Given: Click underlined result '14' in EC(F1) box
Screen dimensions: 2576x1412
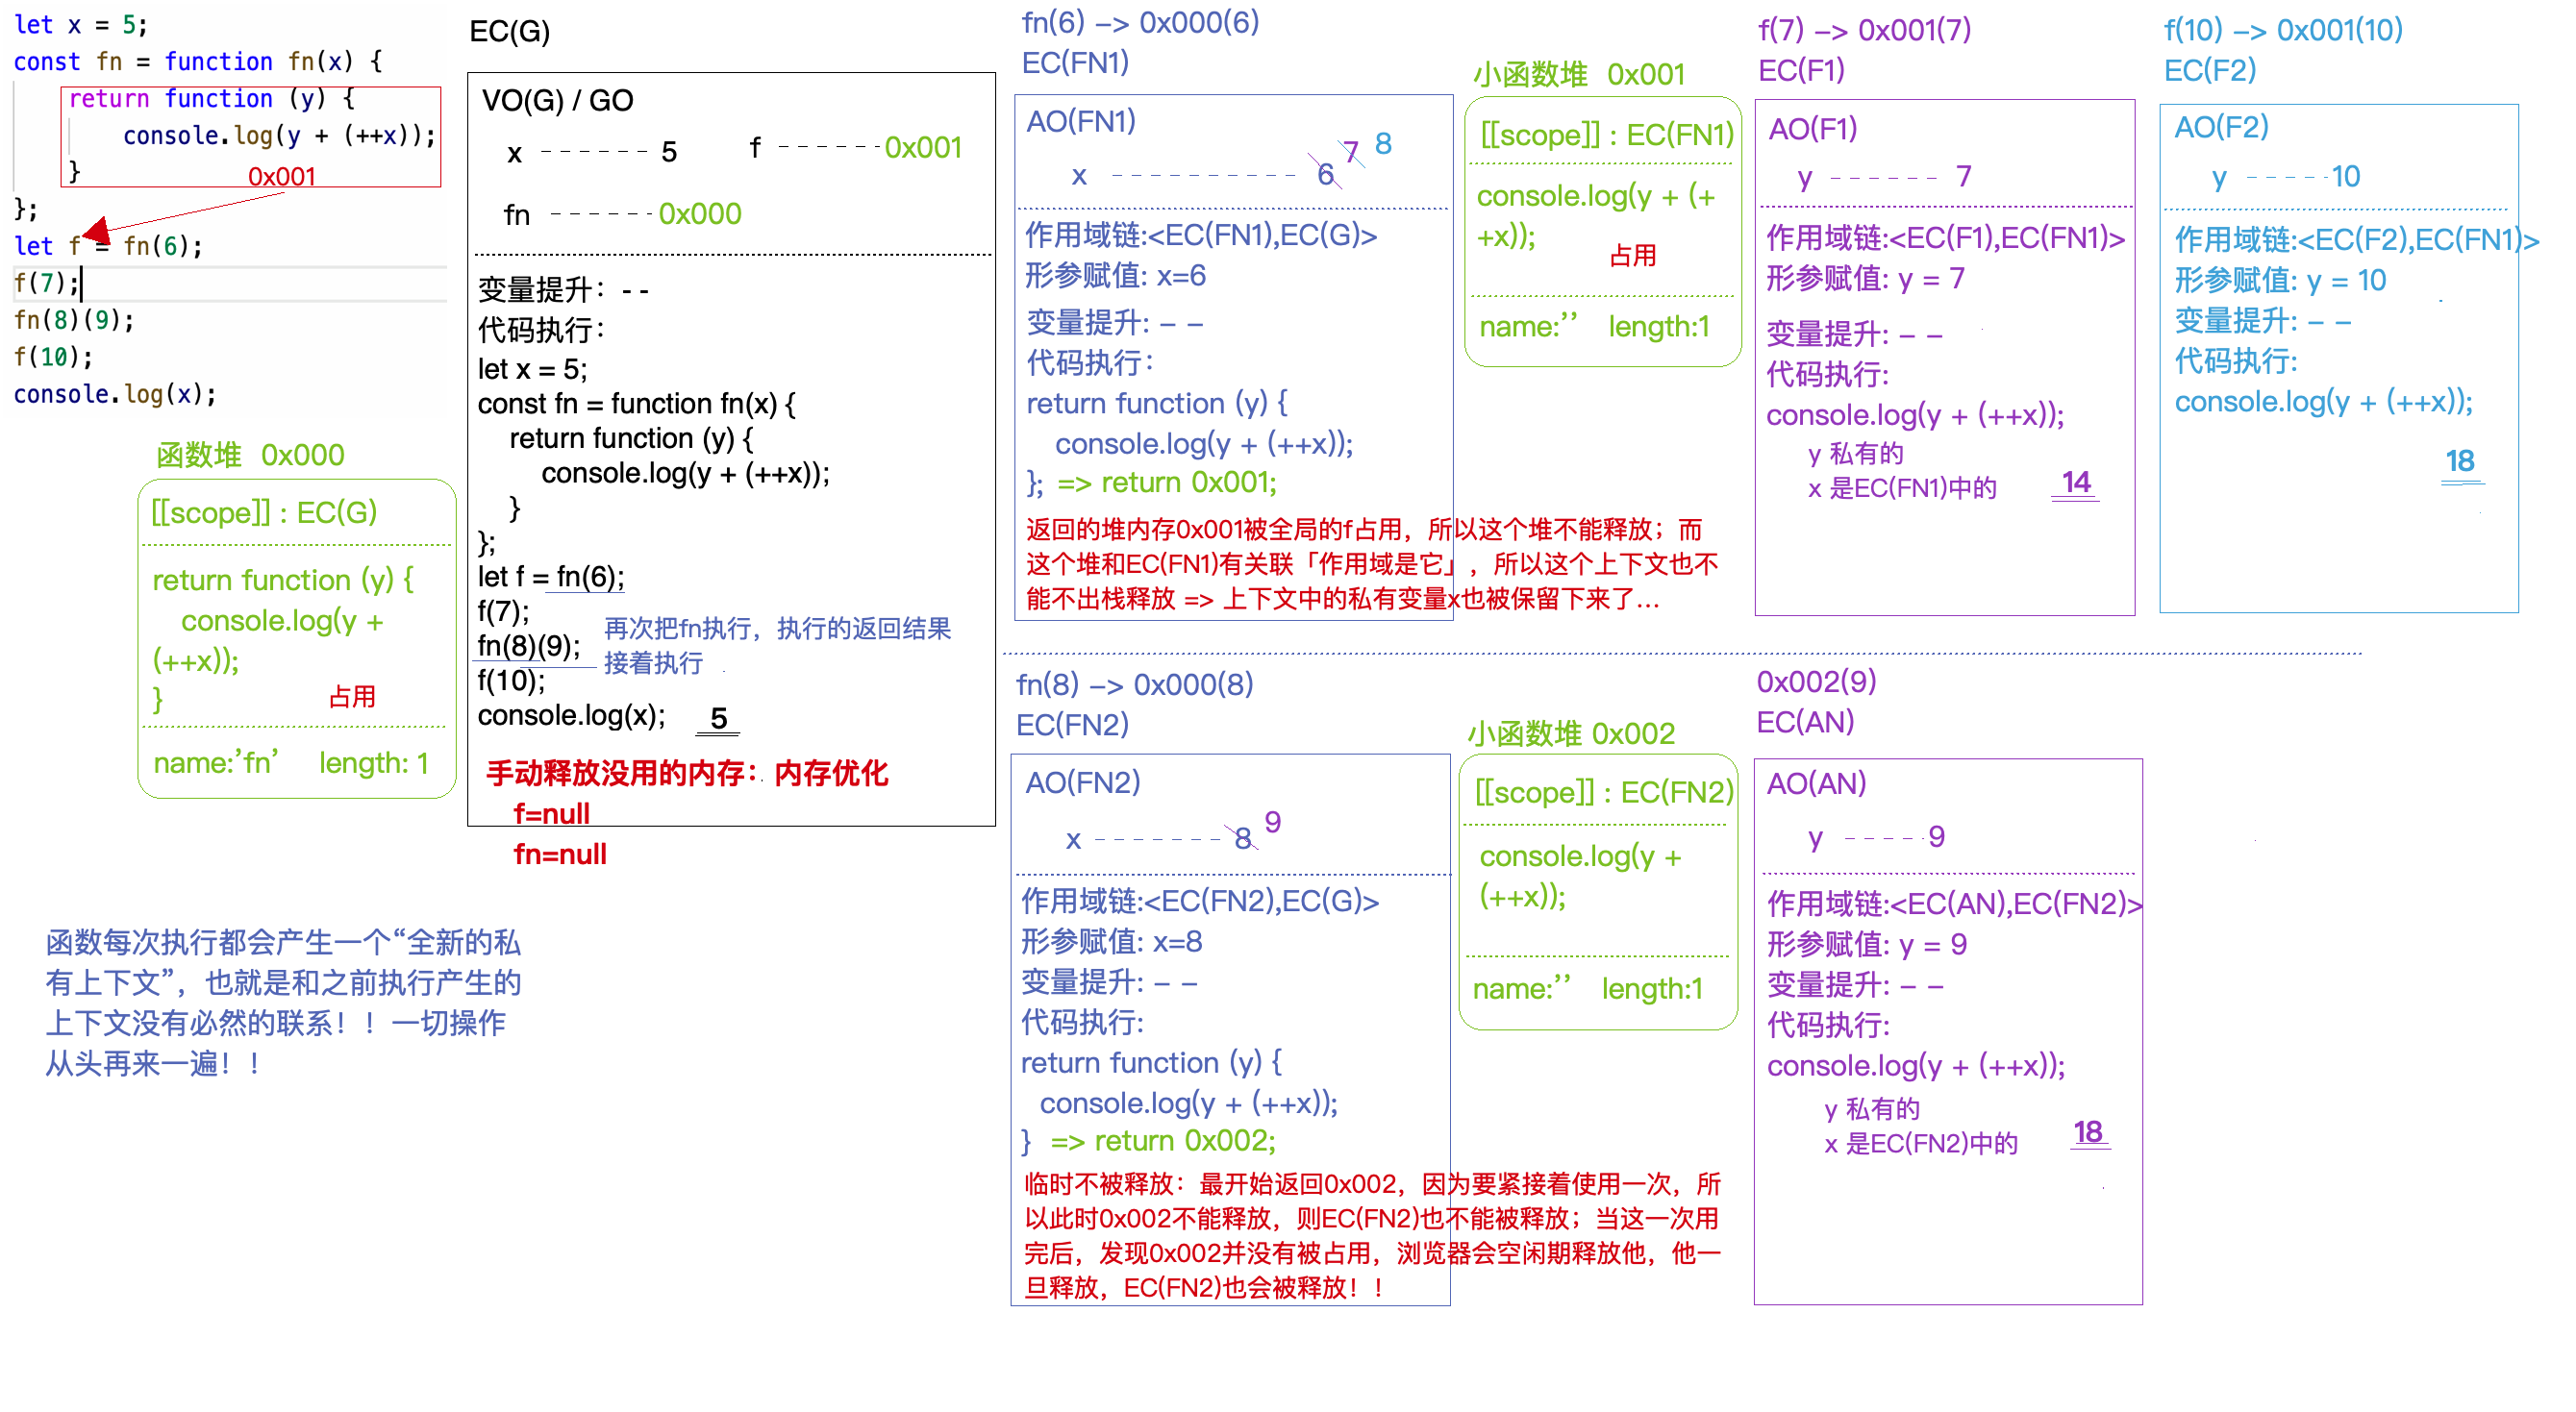Looking at the screenshot, I should 2076,483.
